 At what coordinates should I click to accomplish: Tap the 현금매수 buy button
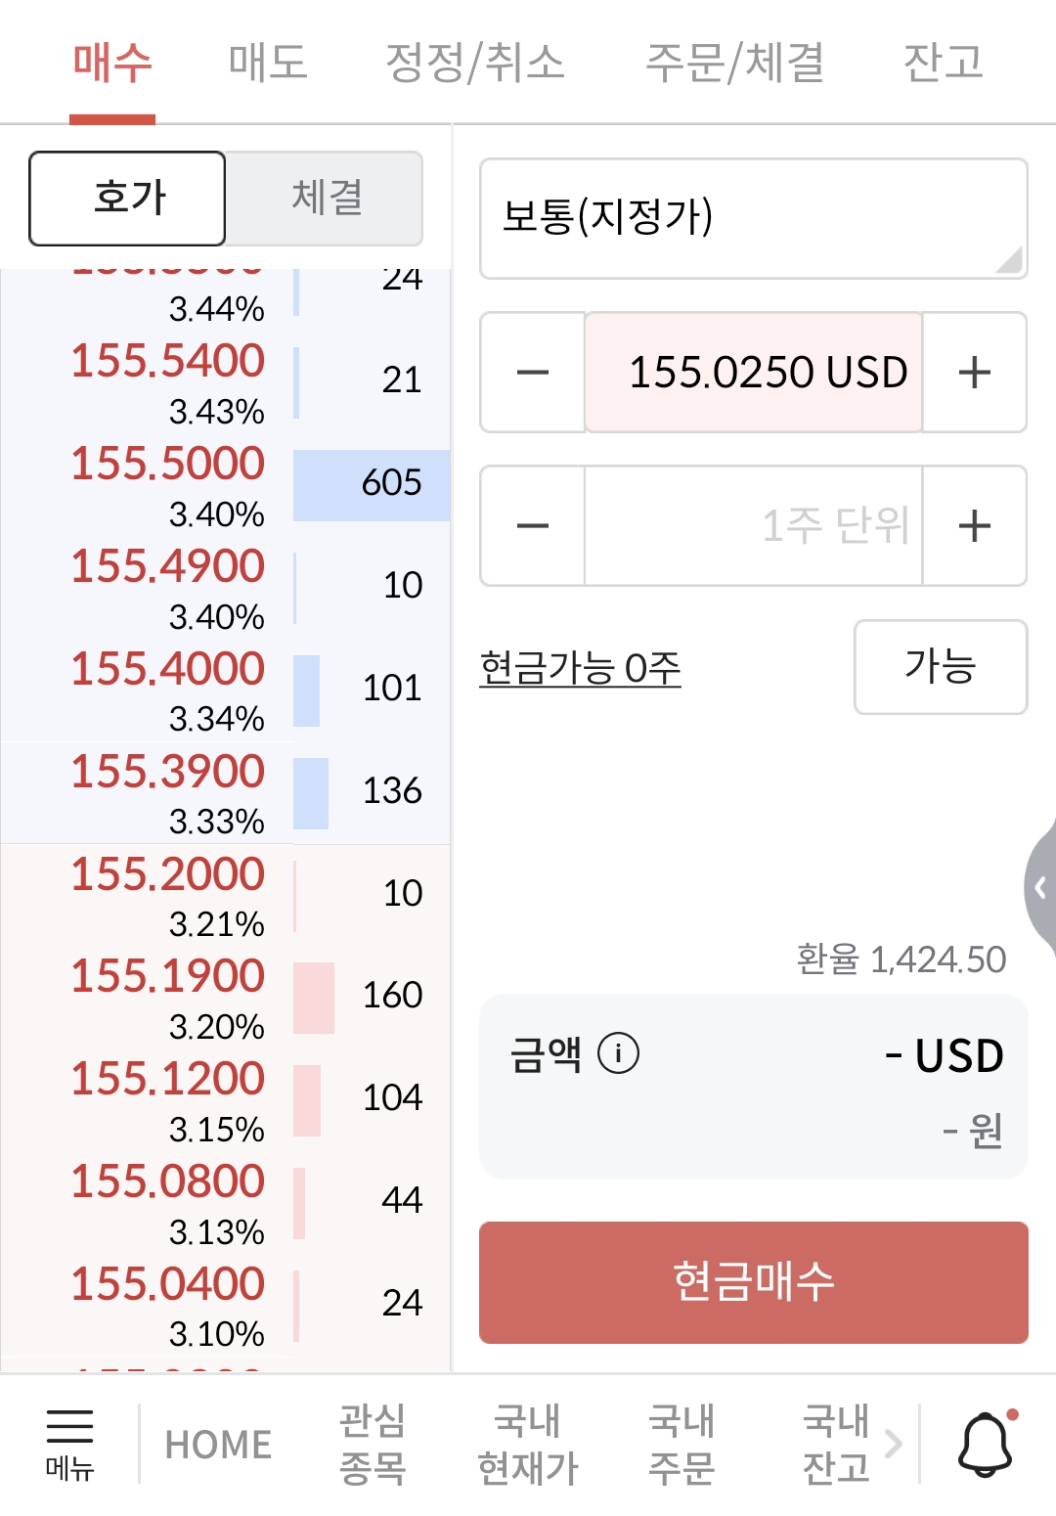754,1282
